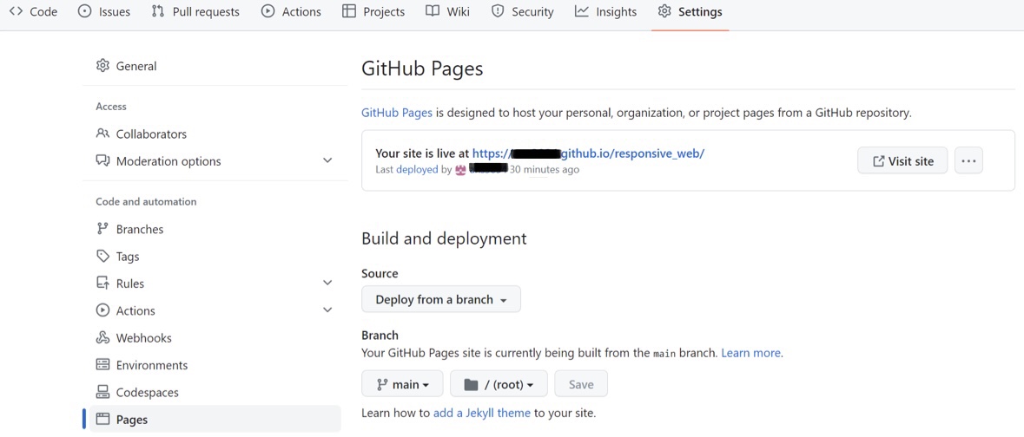Image resolution: width=1024 pixels, height=437 pixels.
Task: Click the deployer avatar icon
Action: point(460,170)
